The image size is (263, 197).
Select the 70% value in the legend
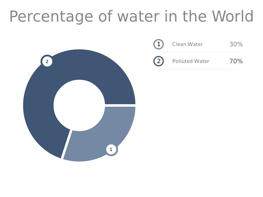(x=236, y=61)
